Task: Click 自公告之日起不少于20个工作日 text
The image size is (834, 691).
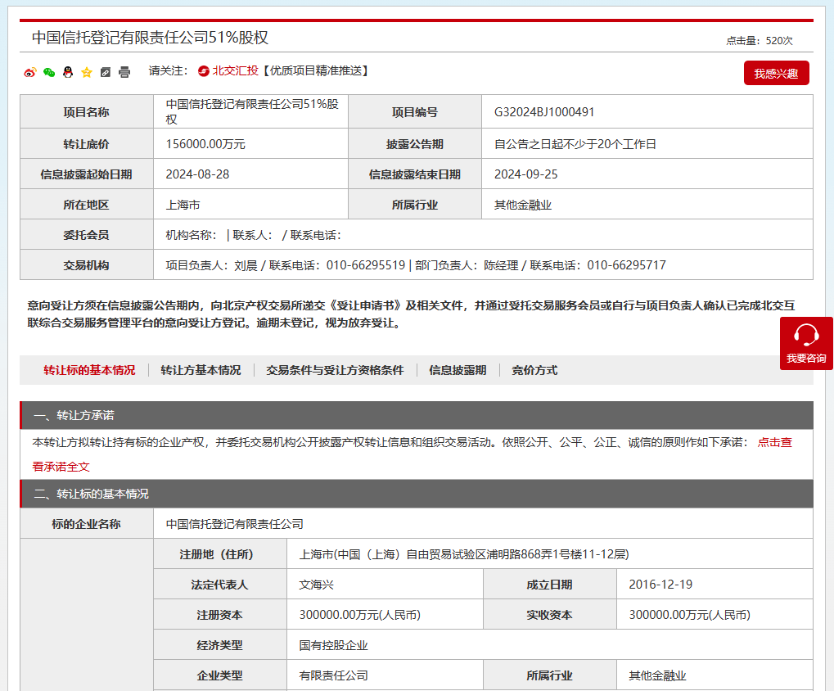Action: coord(575,144)
